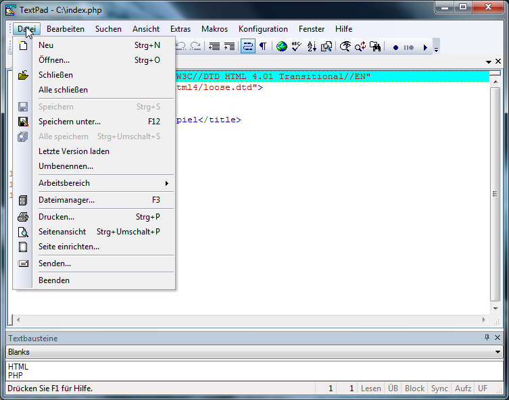The height and width of the screenshot is (400, 509).
Task: Click the vertical scrollbar down arrow
Action: point(495,309)
